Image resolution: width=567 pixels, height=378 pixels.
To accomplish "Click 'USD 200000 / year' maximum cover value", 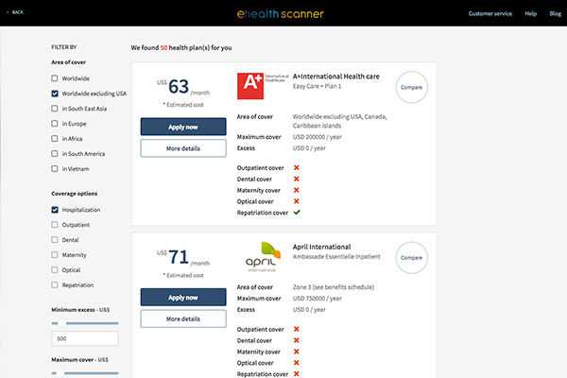I will pos(317,137).
